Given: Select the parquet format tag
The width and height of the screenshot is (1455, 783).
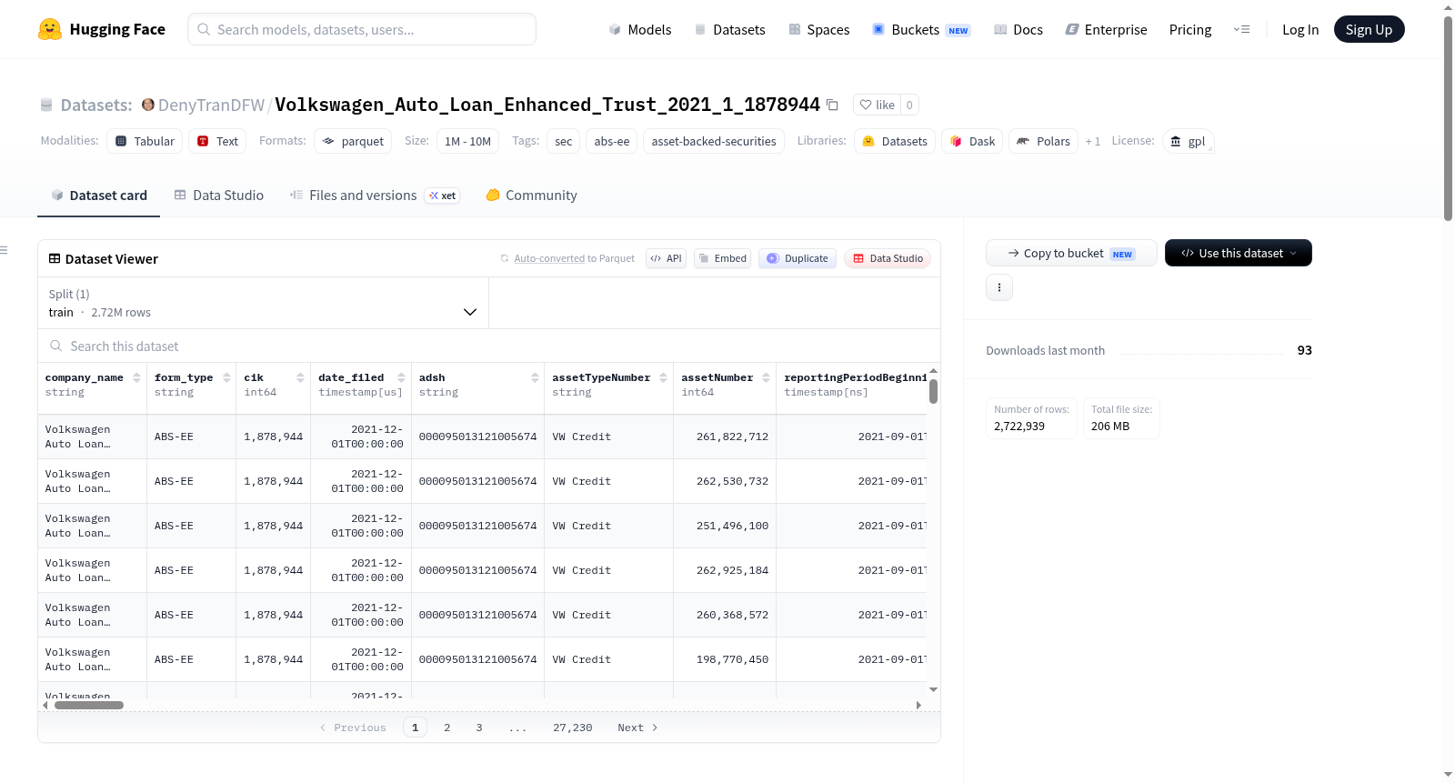Looking at the screenshot, I should click(x=353, y=141).
